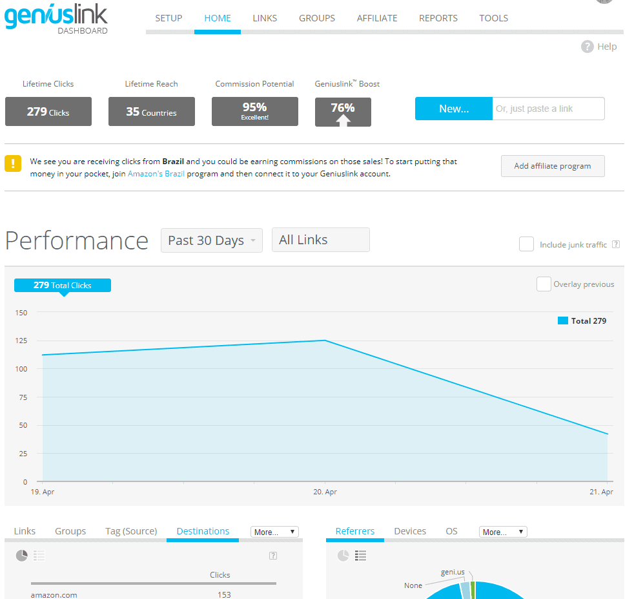Click the Clicks column header
This screenshot has width=634, height=599.
pos(220,574)
